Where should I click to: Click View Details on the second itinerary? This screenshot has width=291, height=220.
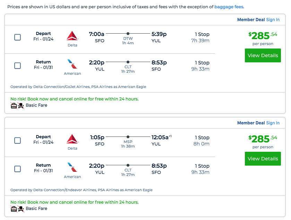click(x=263, y=159)
